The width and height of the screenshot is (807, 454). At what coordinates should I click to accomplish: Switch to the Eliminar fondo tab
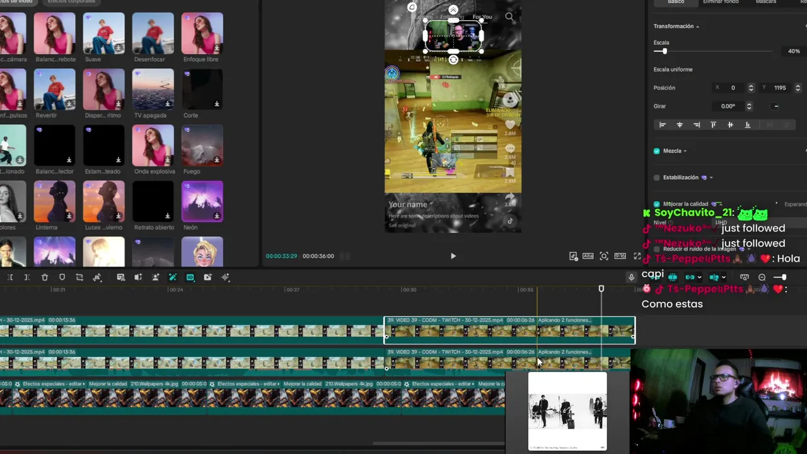click(x=721, y=2)
